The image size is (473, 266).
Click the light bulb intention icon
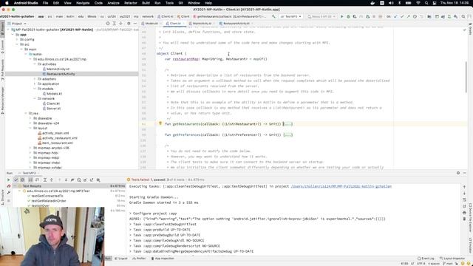160,123
